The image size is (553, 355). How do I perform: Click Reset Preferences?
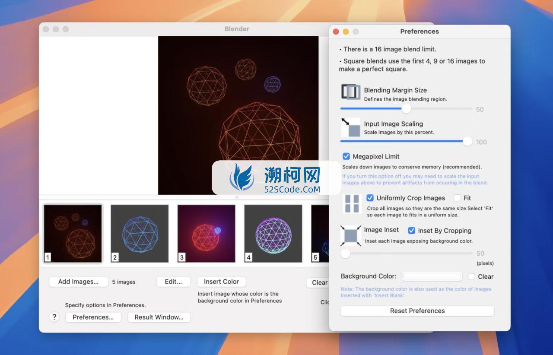417,311
